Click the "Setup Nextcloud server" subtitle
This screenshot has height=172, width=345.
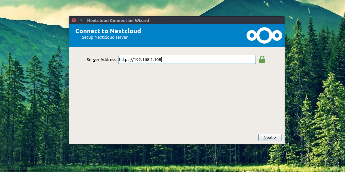click(x=105, y=37)
